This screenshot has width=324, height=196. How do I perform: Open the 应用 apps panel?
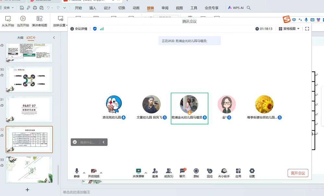click(238, 173)
